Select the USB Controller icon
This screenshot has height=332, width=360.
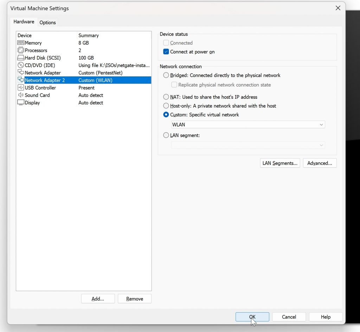tap(21, 88)
